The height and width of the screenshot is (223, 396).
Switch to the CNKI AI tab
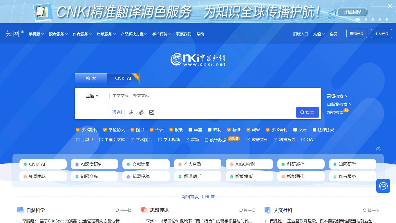click(123, 78)
